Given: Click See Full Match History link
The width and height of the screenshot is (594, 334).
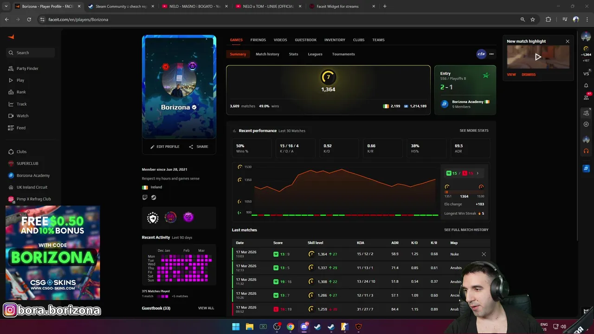Looking at the screenshot, I should pos(466,230).
